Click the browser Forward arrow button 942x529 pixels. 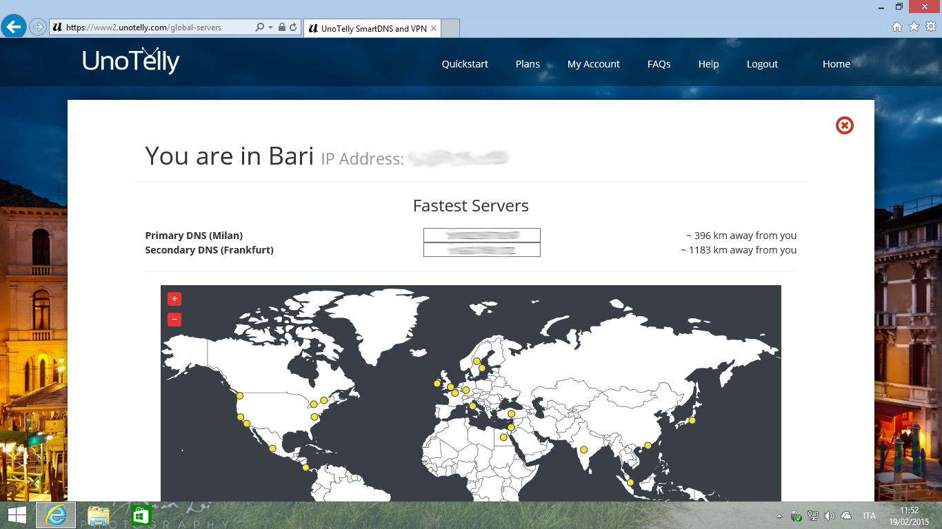tap(37, 27)
